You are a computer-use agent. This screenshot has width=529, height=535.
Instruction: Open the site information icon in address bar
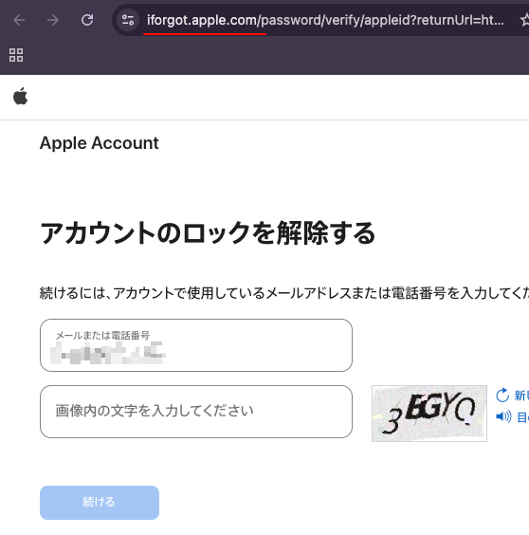(x=128, y=20)
